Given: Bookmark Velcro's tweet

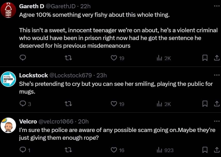Looking at the screenshot, I should [x=205, y=150].
